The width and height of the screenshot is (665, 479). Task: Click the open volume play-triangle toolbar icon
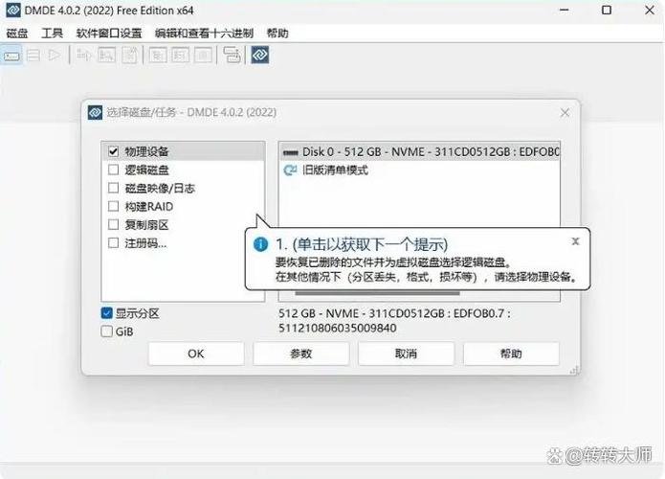coord(55,56)
